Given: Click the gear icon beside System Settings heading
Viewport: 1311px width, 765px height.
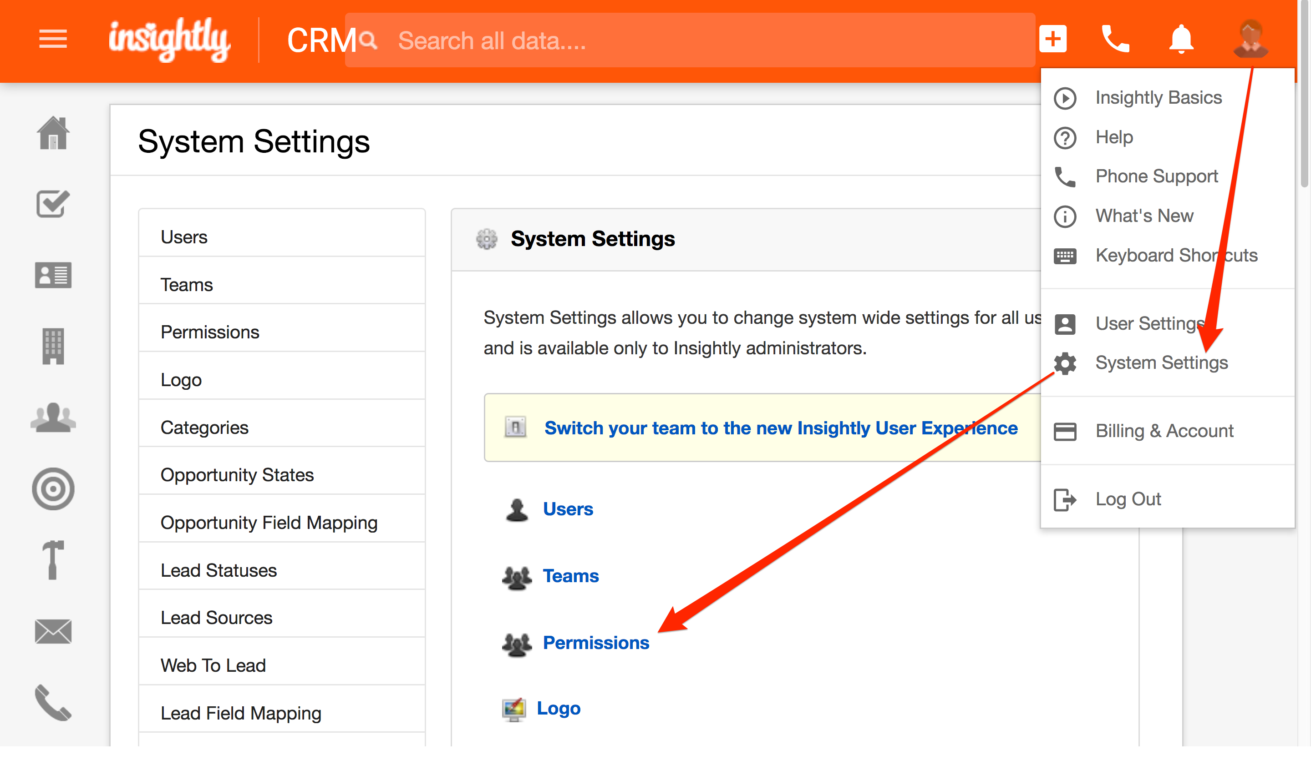Looking at the screenshot, I should (x=487, y=239).
